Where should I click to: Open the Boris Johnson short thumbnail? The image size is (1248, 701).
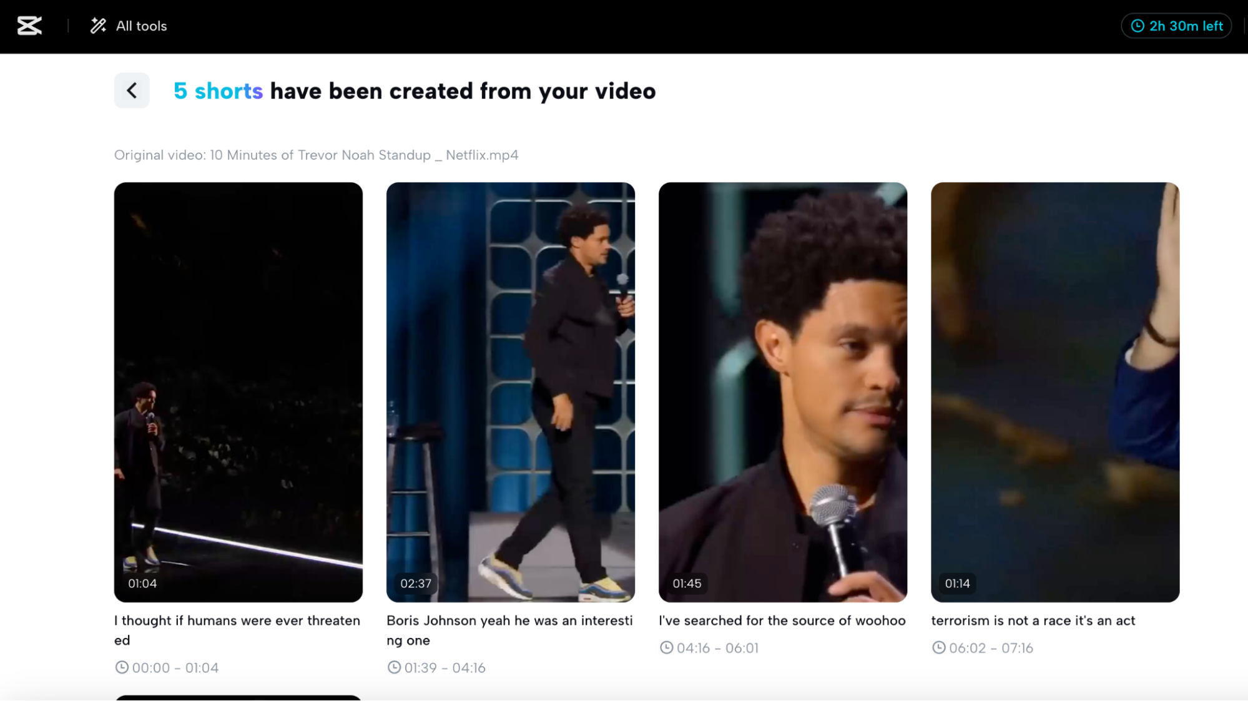click(510, 391)
